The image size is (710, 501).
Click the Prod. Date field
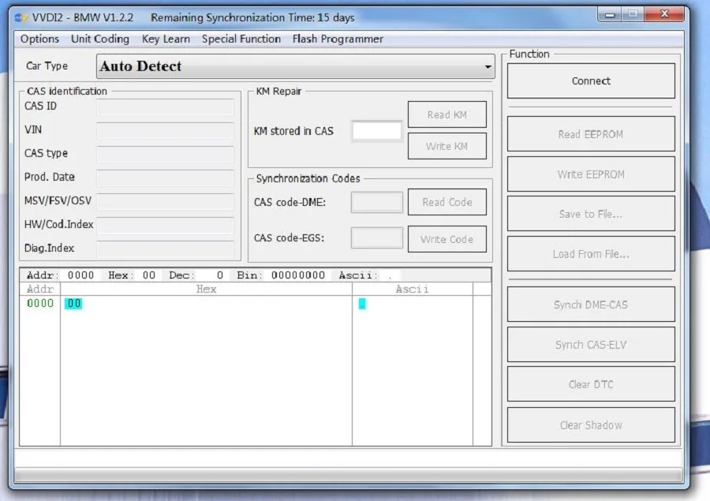[x=165, y=178]
